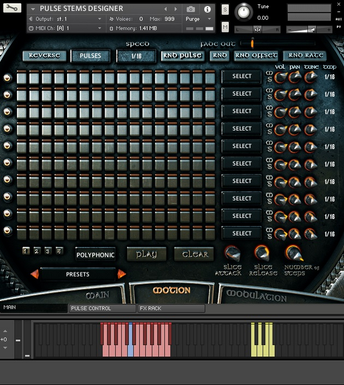Click the next presets orange arrow
344x385 pixels.
[121, 274]
